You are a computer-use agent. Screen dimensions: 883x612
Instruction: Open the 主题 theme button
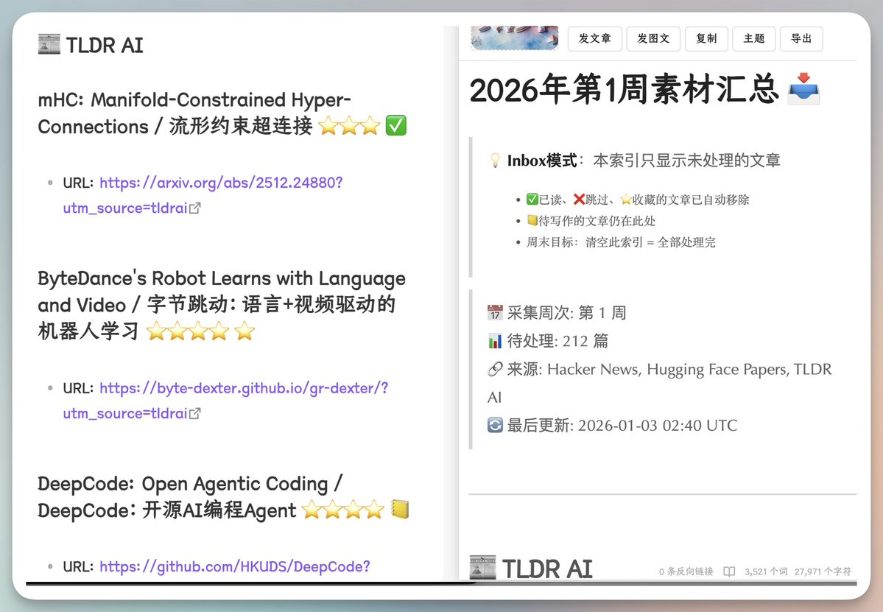click(x=754, y=38)
